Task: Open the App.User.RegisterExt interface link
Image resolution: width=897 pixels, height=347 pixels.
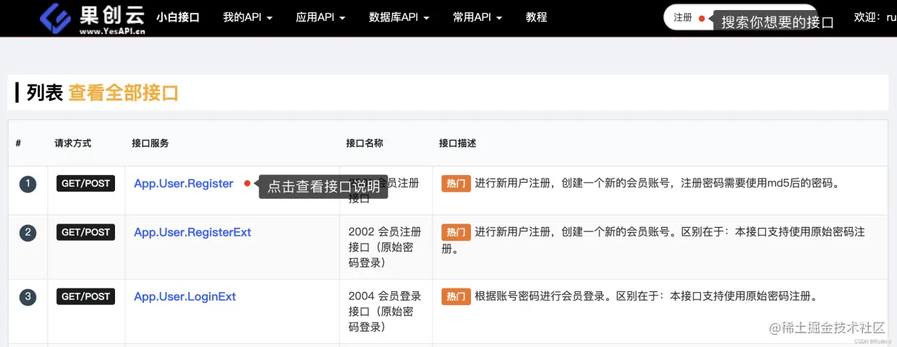Action: click(192, 232)
